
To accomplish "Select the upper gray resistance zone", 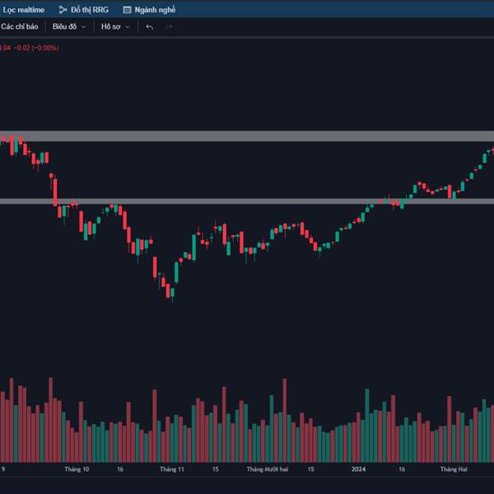I will pyautogui.click(x=247, y=136).
